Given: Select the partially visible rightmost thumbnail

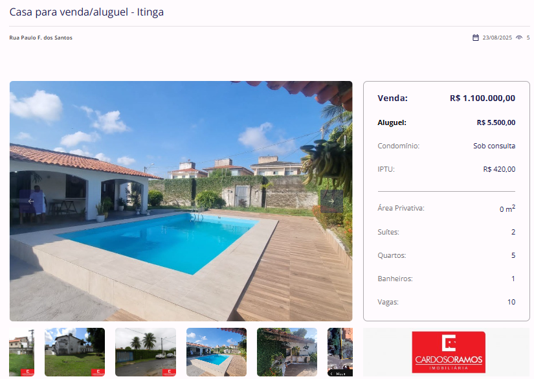Looking at the screenshot, I should pyautogui.click(x=340, y=352).
